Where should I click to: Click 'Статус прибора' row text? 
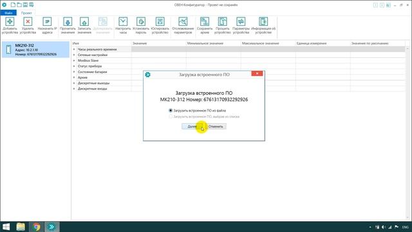[89, 66]
